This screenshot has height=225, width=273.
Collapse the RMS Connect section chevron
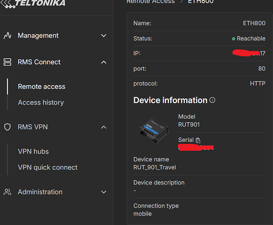click(x=104, y=62)
